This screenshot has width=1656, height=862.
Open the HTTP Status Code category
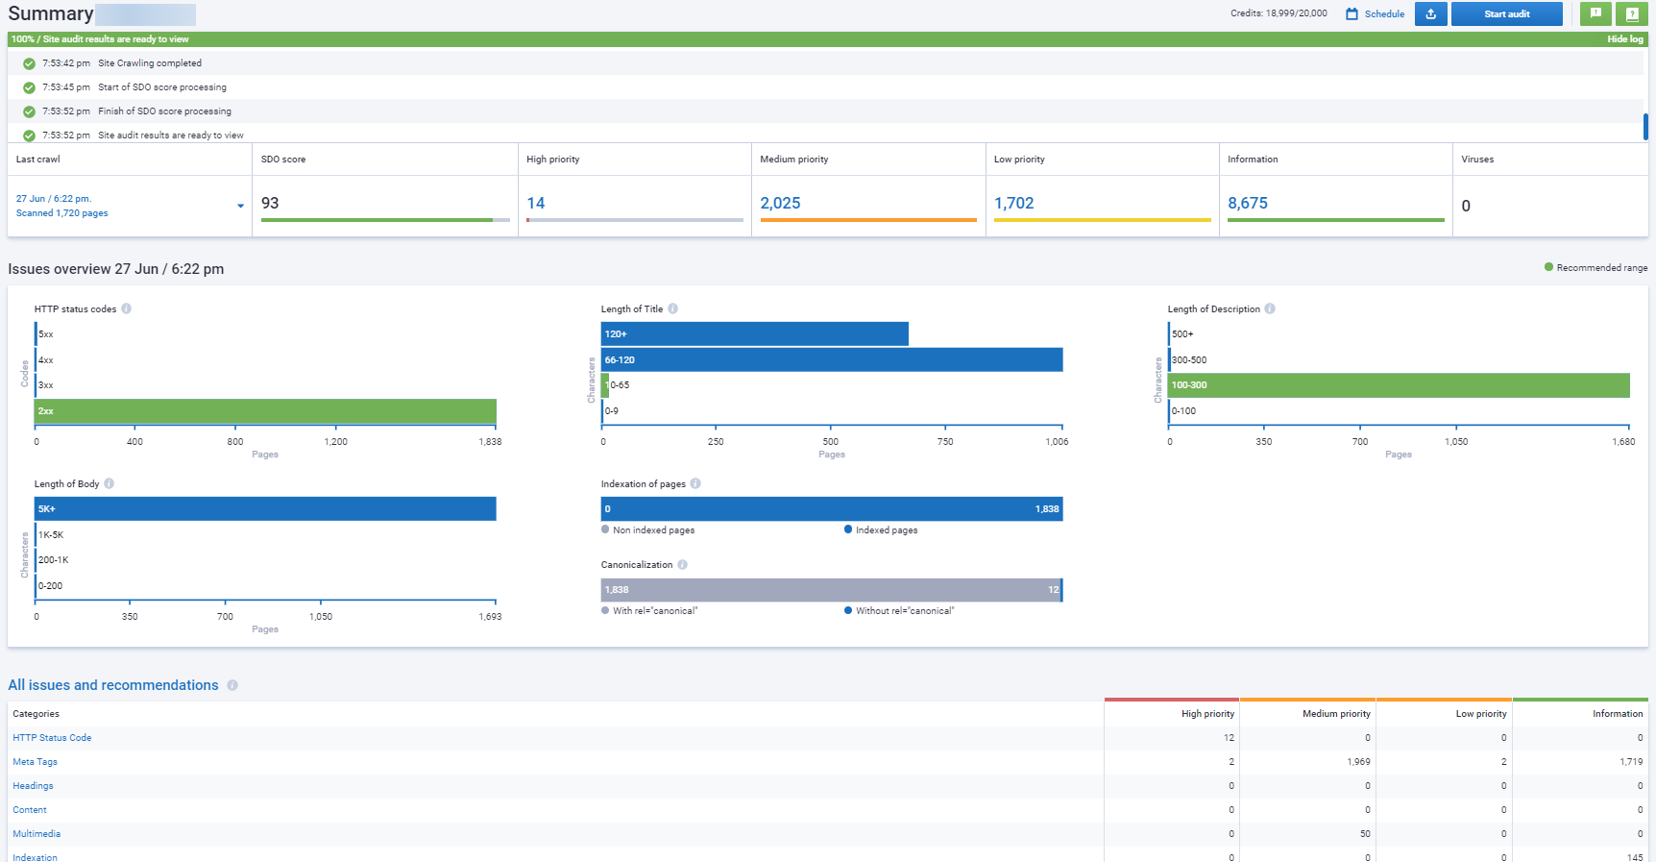tap(52, 738)
